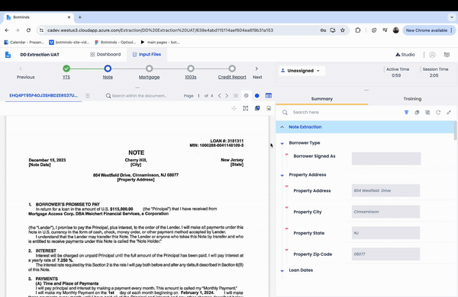This screenshot has width=458, height=297.
Task: Click the Mortgage step circle marker
Action: click(150, 69)
